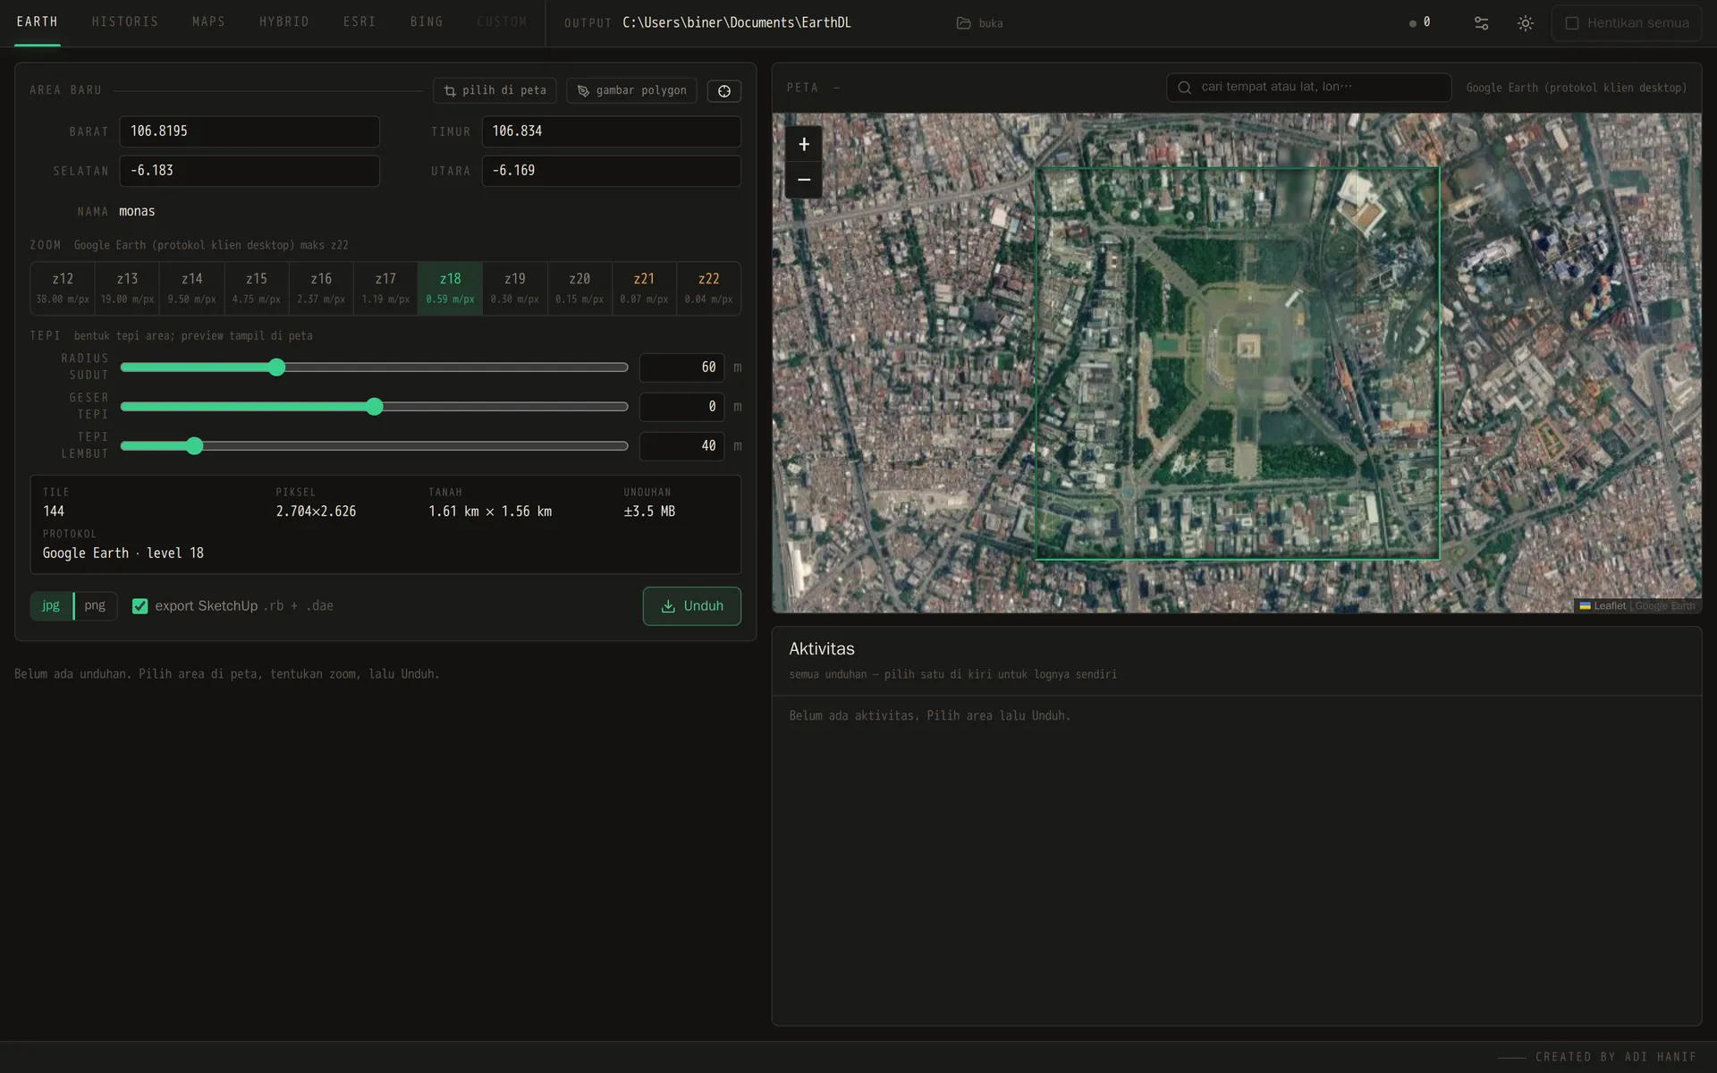Choose zoom level z17
Image resolution: width=1717 pixels, height=1073 pixels.
click(x=385, y=288)
